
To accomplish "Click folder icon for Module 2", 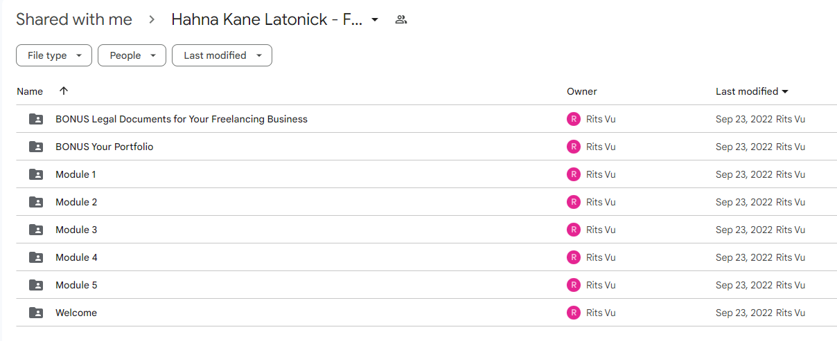I will click(36, 202).
